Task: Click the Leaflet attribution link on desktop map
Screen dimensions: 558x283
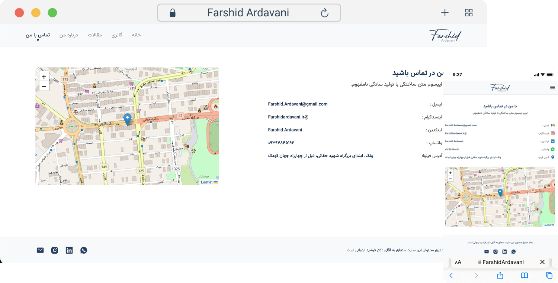Action: [x=206, y=182]
